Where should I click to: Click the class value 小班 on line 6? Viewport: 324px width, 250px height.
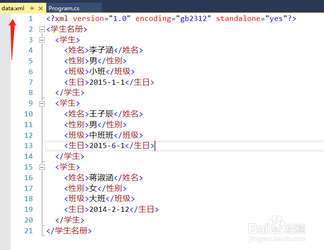tap(97, 71)
